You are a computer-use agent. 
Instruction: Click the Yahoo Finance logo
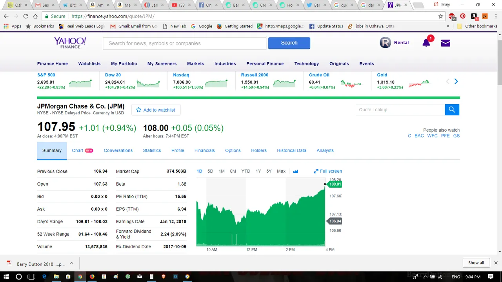[70, 43]
